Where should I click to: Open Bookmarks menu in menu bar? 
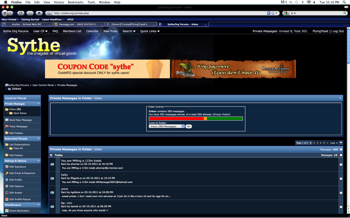[76, 2]
